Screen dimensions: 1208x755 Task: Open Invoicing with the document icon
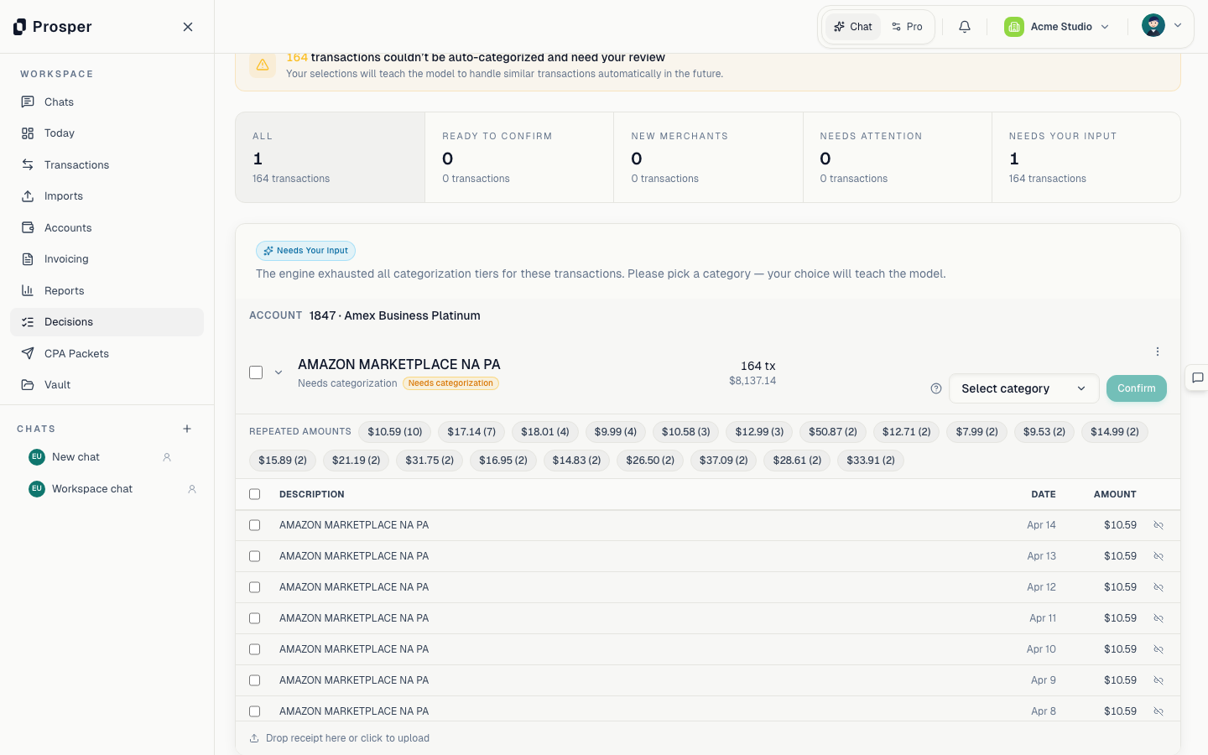click(x=28, y=259)
